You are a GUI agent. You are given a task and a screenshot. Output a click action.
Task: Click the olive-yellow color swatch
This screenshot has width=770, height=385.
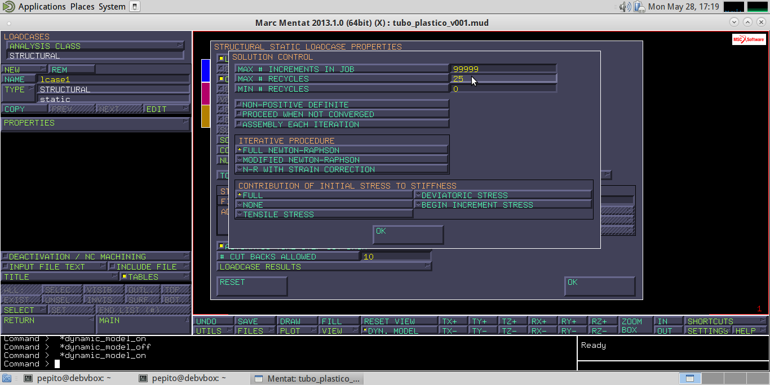[x=206, y=116]
